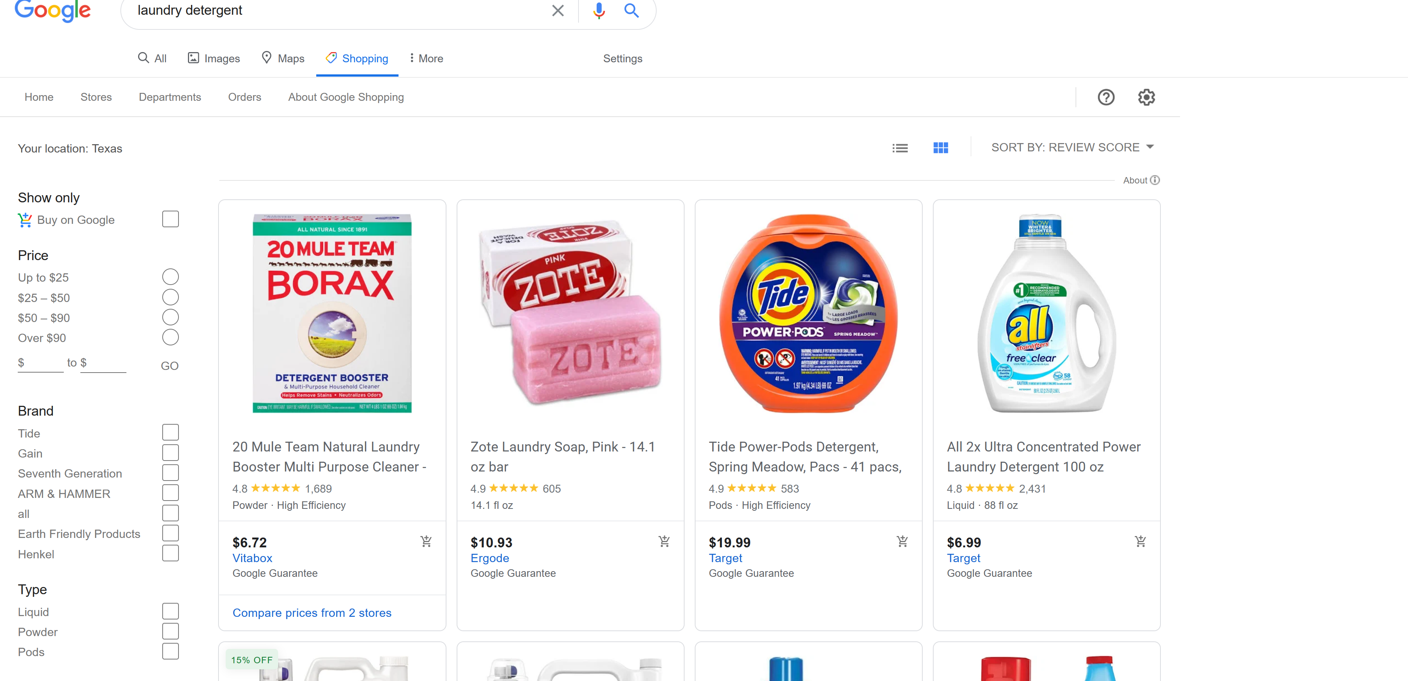Switch to grid view icon
Viewport: 1408px width, 681px height.
940,148
